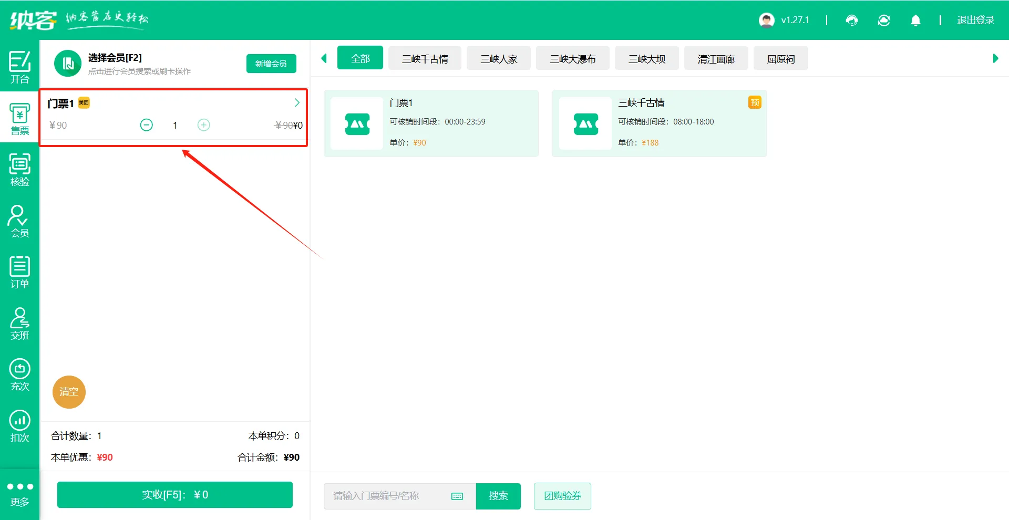Screen dimensions: 1009x520
Task: Expand 门票1 cart item details chevron
Action: click(x=297, y=103)
